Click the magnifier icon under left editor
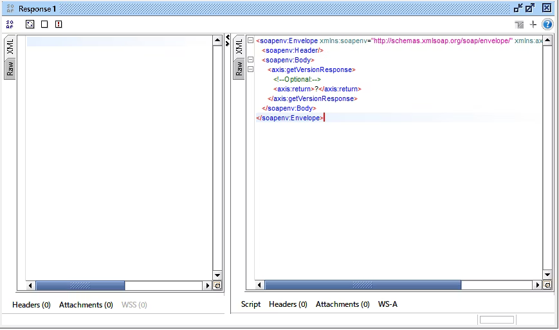 point(217,285)
